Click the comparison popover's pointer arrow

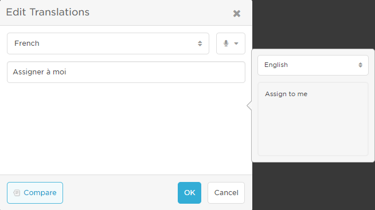(x=249, y=105)
